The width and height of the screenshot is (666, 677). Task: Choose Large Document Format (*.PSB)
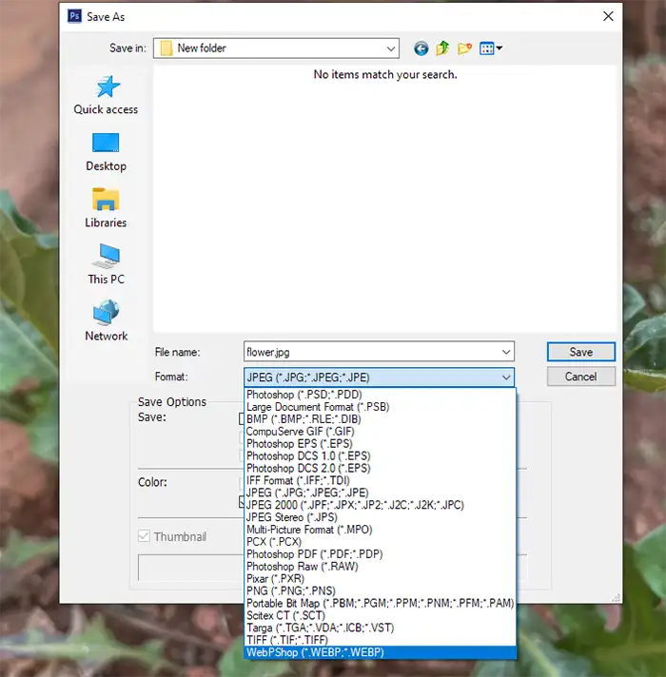(x=380, y=407)
